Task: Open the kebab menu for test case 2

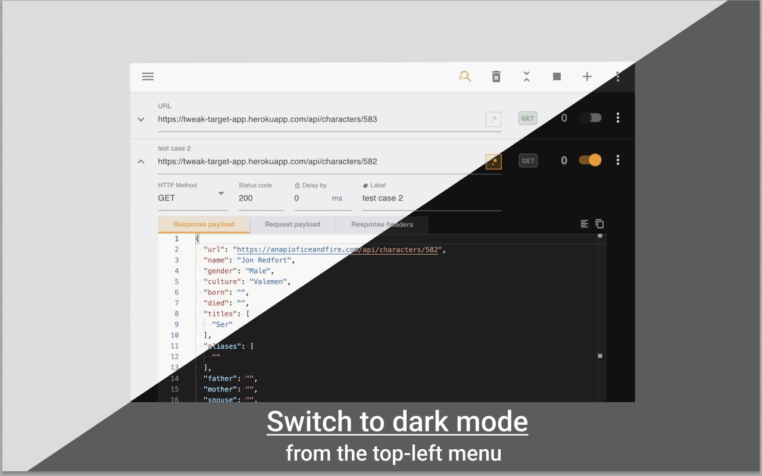Action: point(618,160)
